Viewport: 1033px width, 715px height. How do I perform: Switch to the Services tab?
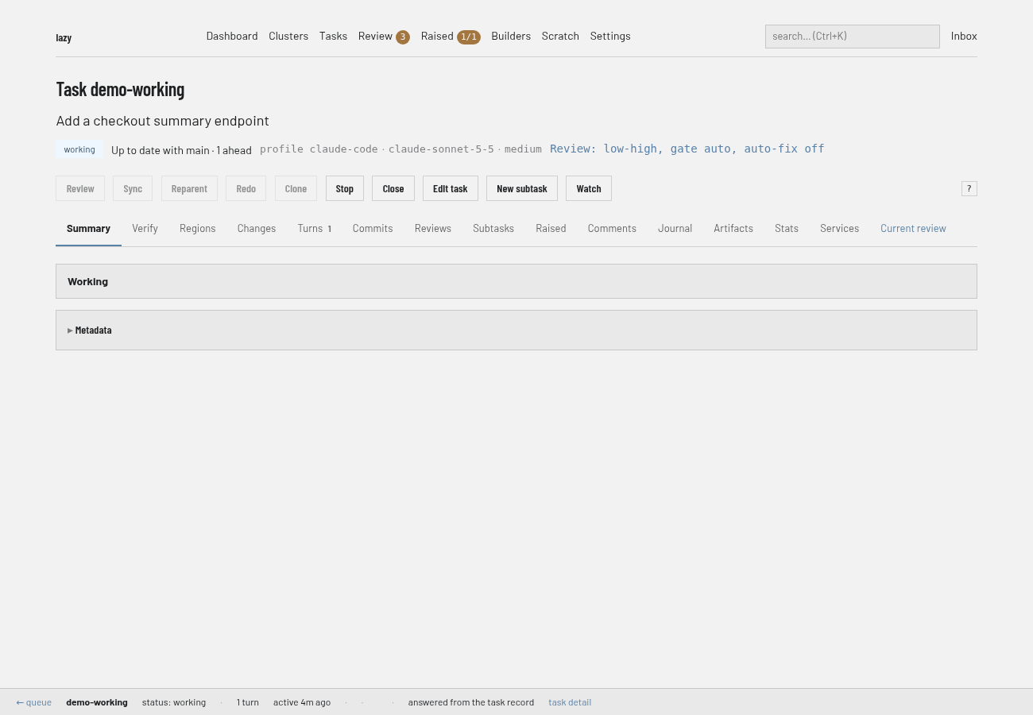click(840, 228)
